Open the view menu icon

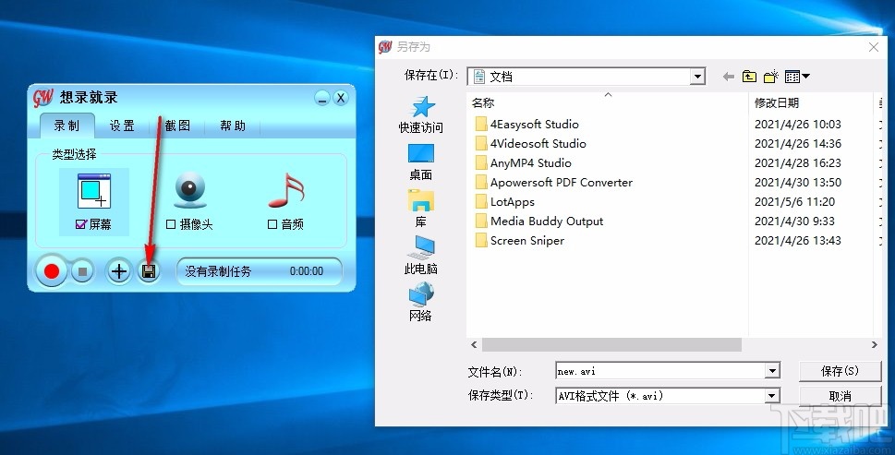tap(797, 77)
